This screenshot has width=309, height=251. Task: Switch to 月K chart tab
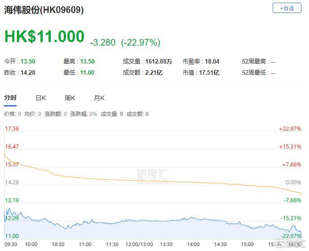click(x=99, y=98)
